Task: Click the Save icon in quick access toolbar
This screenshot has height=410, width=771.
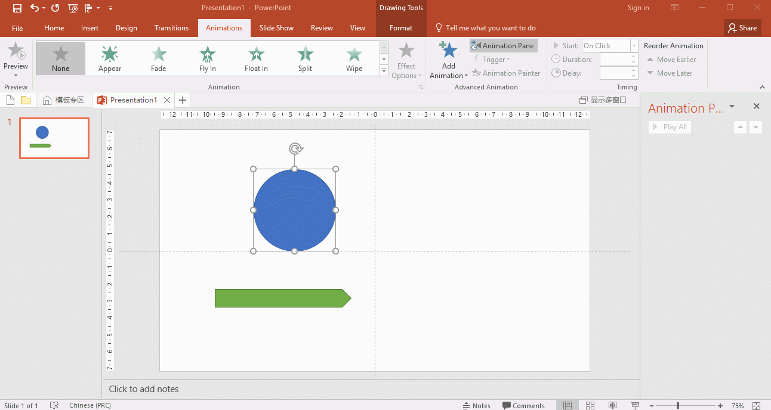Action: click(17, 8)
